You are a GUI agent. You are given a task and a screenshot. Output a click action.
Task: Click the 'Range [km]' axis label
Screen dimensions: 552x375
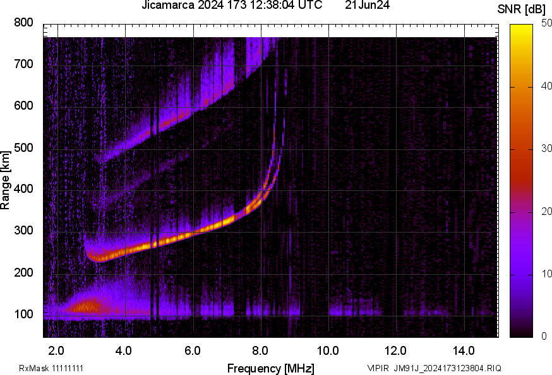click(5, 180)
